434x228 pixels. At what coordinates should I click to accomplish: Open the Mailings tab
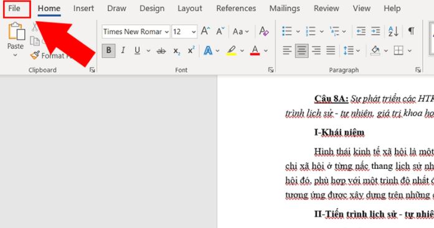[285, 9]
